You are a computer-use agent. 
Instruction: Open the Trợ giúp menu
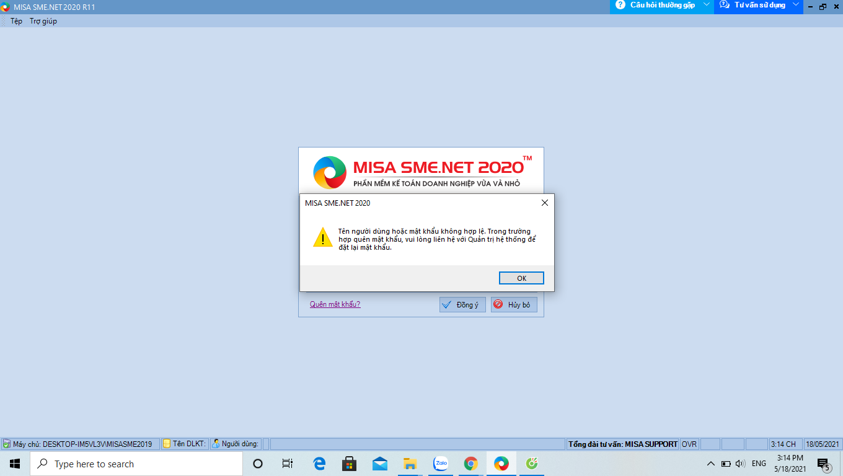(43, 21)
